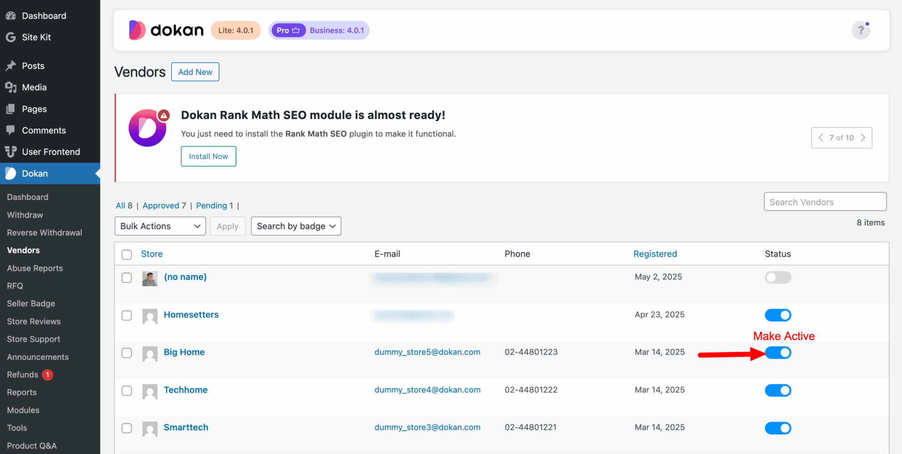Check the Homesetters row checkbox
902x454 pixels.
pos(127,315)
